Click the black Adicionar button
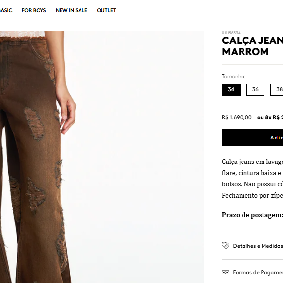 [x=252, y=137]
